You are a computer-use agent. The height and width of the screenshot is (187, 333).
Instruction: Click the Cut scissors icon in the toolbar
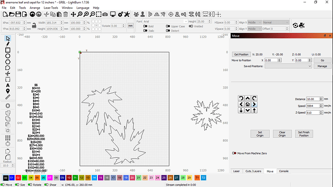tap(46, 14)
